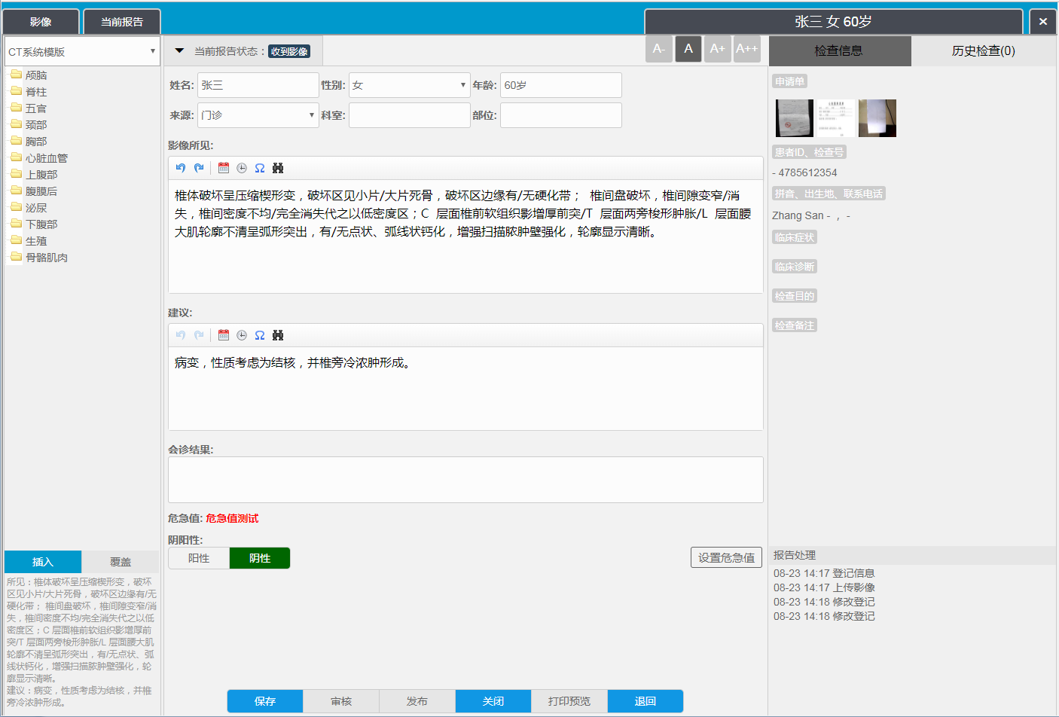Click binoculars find icon in 影像所见 toolbar
Image resolution: width=1059 pixels, height=717 pixels.
[278, 168]
